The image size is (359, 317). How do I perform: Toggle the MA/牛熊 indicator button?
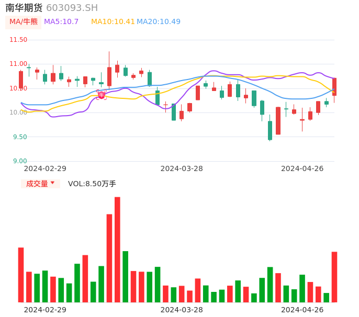point(24,22)
